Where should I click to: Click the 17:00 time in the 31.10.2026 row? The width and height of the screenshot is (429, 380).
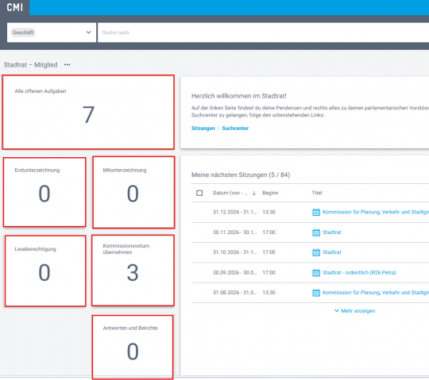(x=269, y=252)
